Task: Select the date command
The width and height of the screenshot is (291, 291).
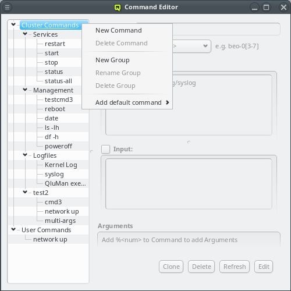Action: click(x=51, y=118)
